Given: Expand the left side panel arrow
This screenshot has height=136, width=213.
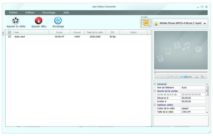Looking at the screenshot, I should (x=3, y=32).
